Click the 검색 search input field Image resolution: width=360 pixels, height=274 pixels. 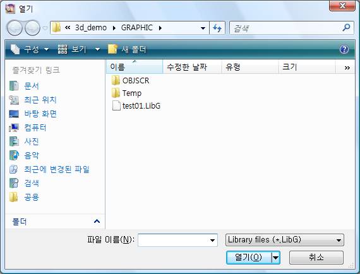[x=286, y=28]
